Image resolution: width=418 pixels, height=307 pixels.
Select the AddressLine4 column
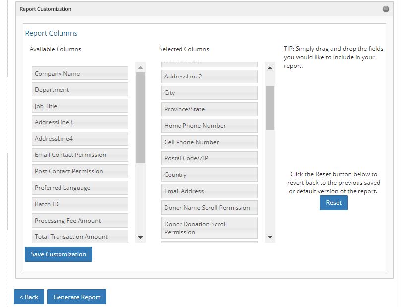80,139
